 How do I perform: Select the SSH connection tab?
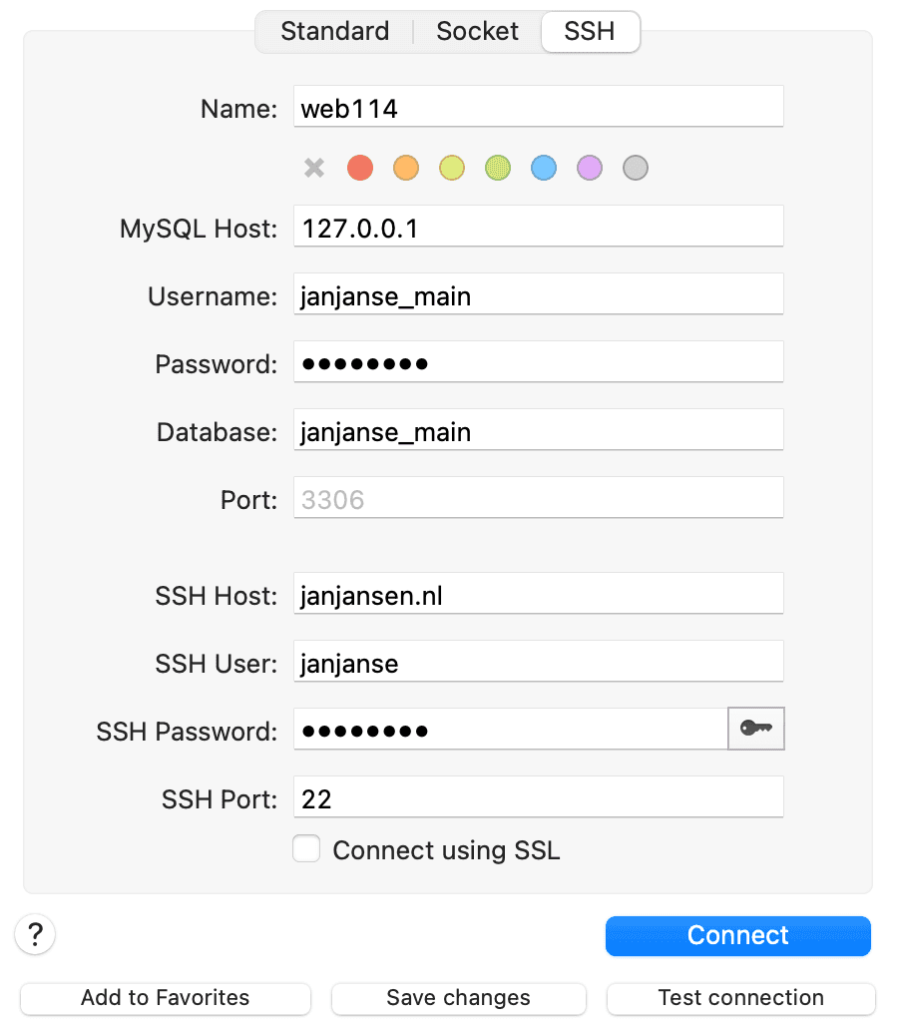tap(589, 32)
